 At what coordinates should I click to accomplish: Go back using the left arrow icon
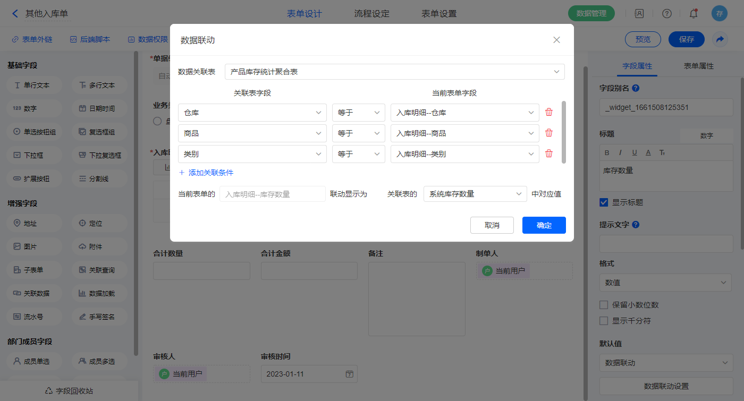point(15,14)
